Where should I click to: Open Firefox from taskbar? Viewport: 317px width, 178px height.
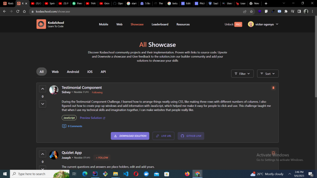click(187, 174)
